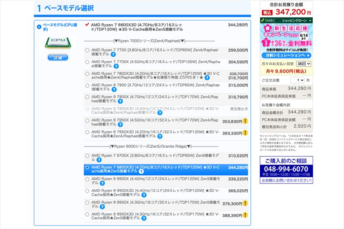Select Ryzen 7 9700X radio button

[x=87, y=156]
